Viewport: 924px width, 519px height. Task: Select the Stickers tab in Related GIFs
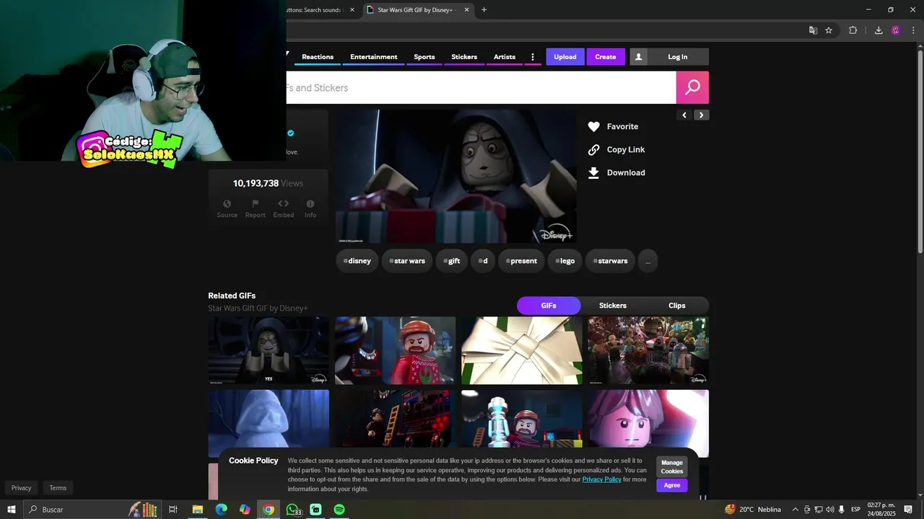tap(613, 306)
